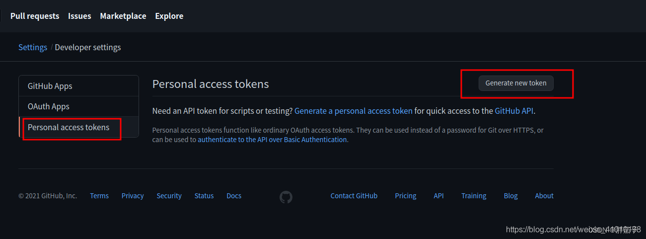Click the Settings breadcrumb link
Viewport: 646px width, 239px height.
[33, 47]
